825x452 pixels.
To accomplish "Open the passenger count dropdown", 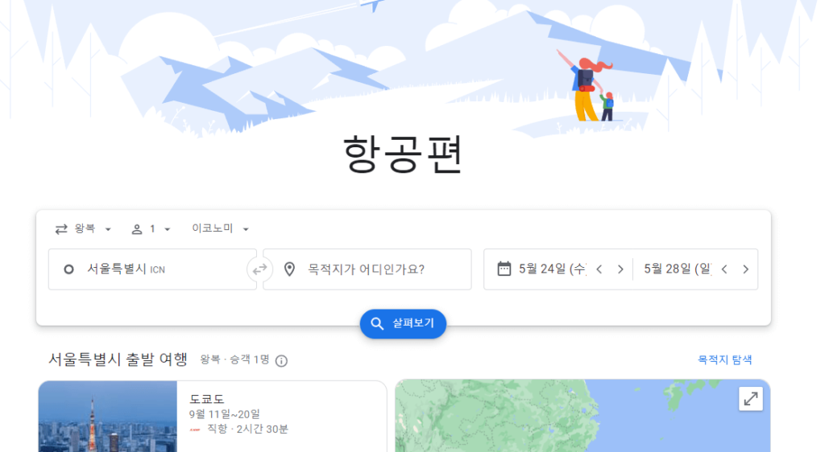I will 151,229.
